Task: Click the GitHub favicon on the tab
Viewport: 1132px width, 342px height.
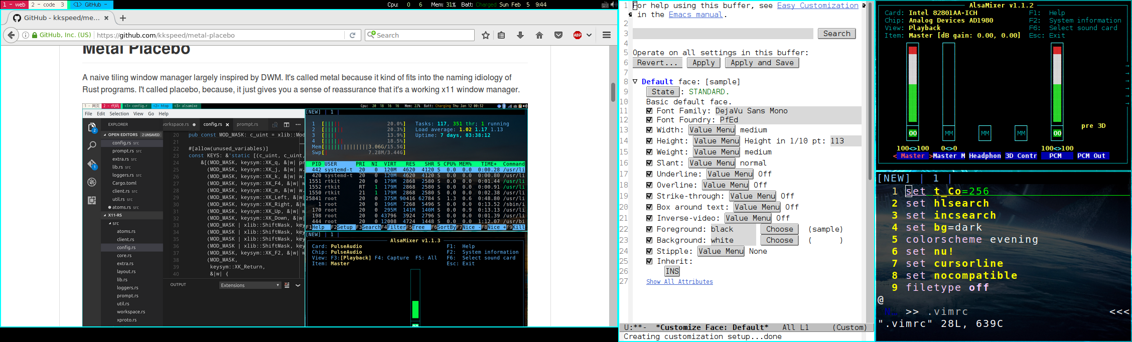Action: click(x=17, y=18)
